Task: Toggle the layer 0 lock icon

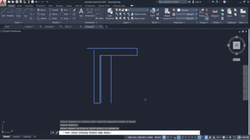Action: pos(123,10)
